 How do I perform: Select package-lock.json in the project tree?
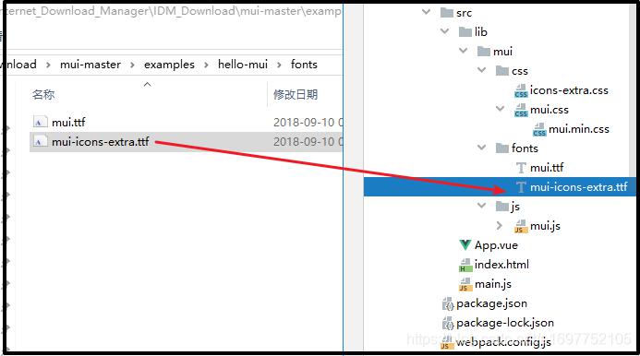(x=505, y=323)
